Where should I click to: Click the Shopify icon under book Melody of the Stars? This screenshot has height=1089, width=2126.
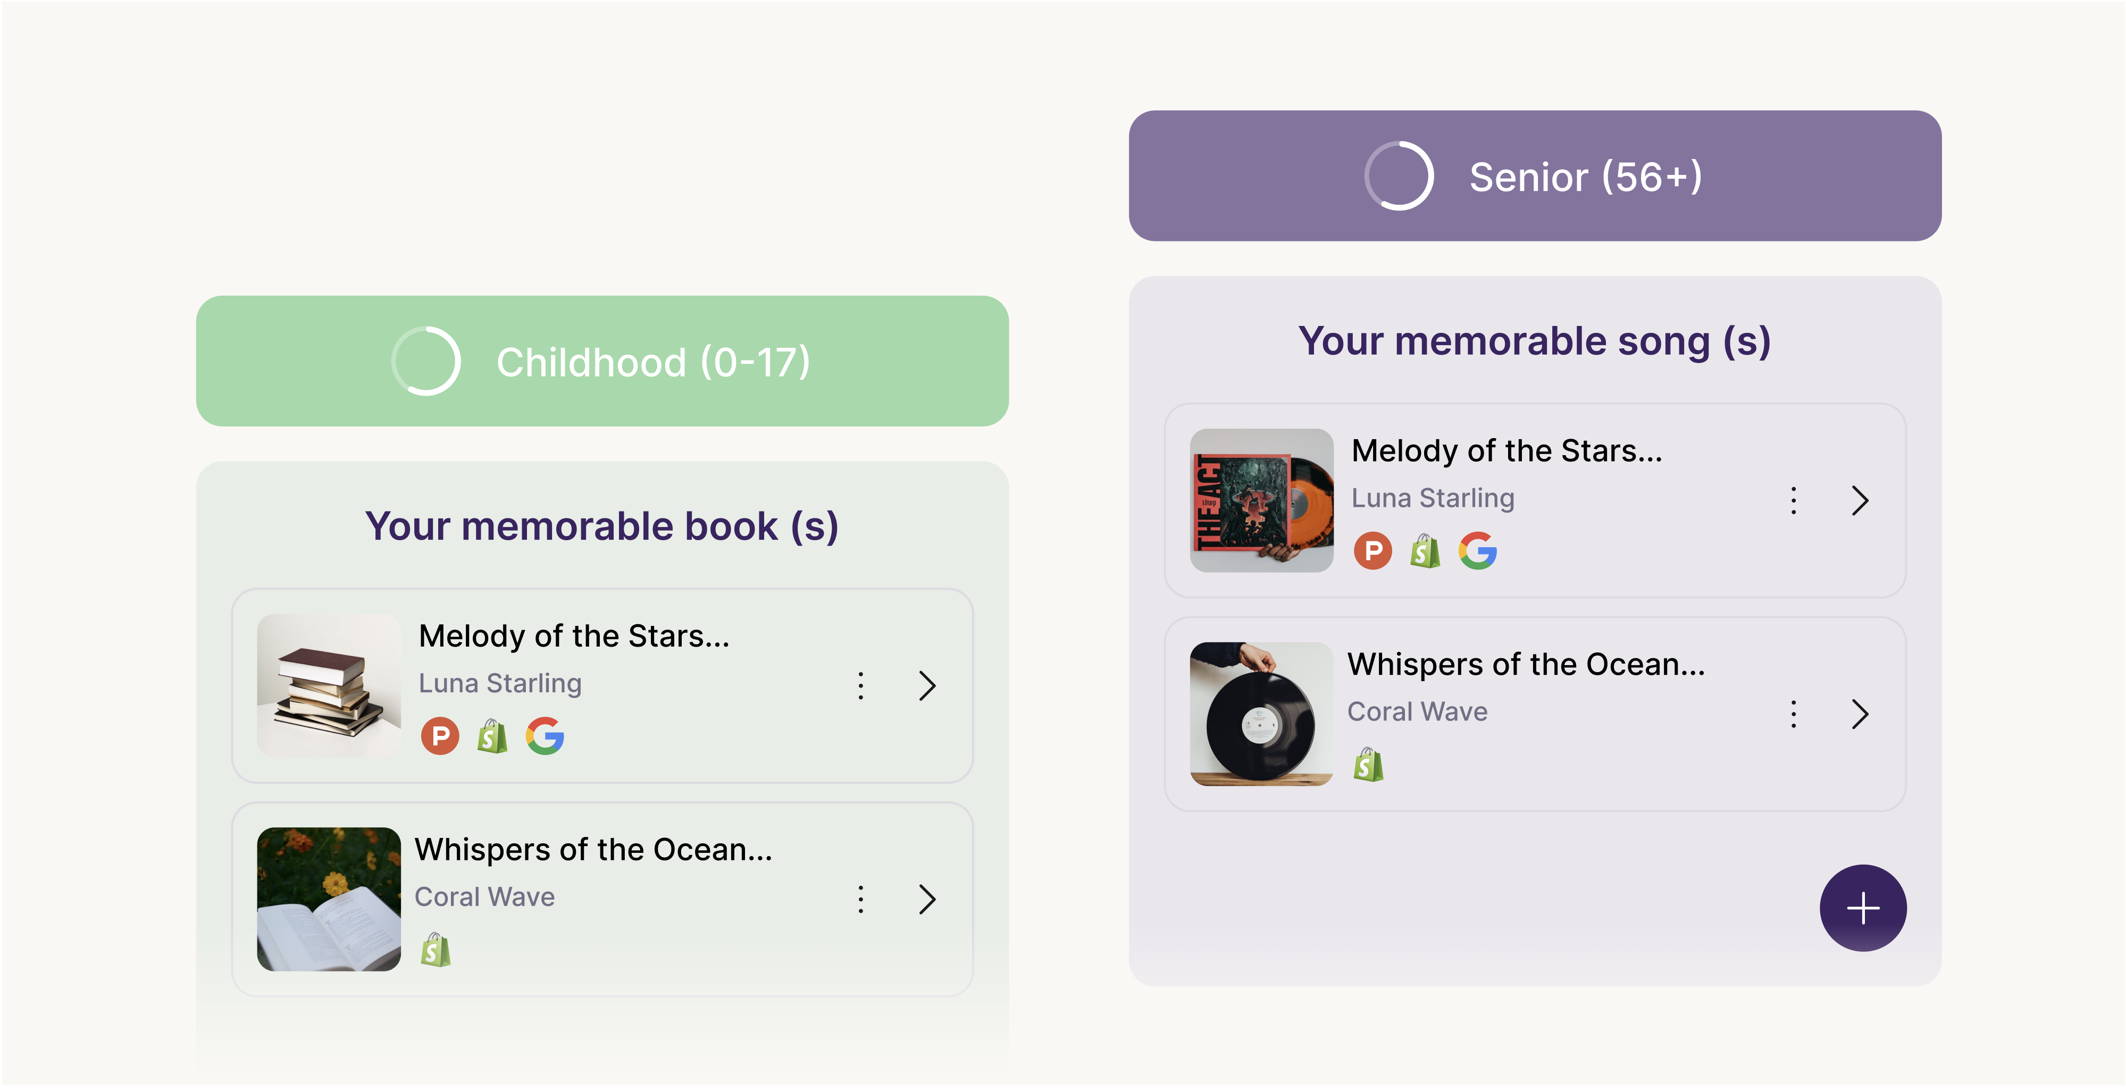tap(492, 735)
